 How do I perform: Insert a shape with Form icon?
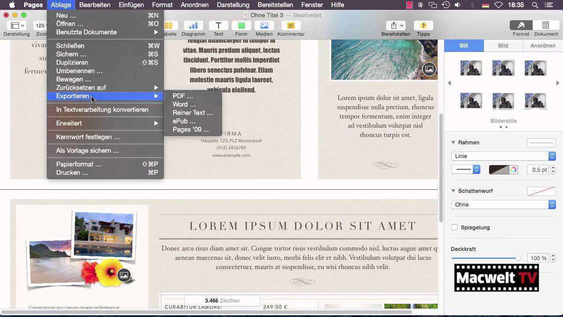pyautogui.click(x=241, y=26)
